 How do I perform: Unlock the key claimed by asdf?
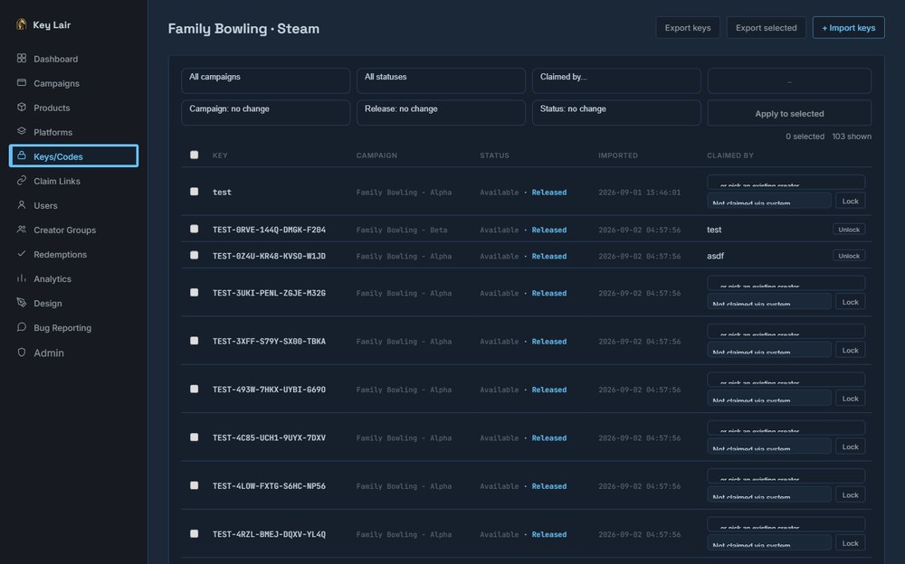pyautogui.click(x=849, y=256)
